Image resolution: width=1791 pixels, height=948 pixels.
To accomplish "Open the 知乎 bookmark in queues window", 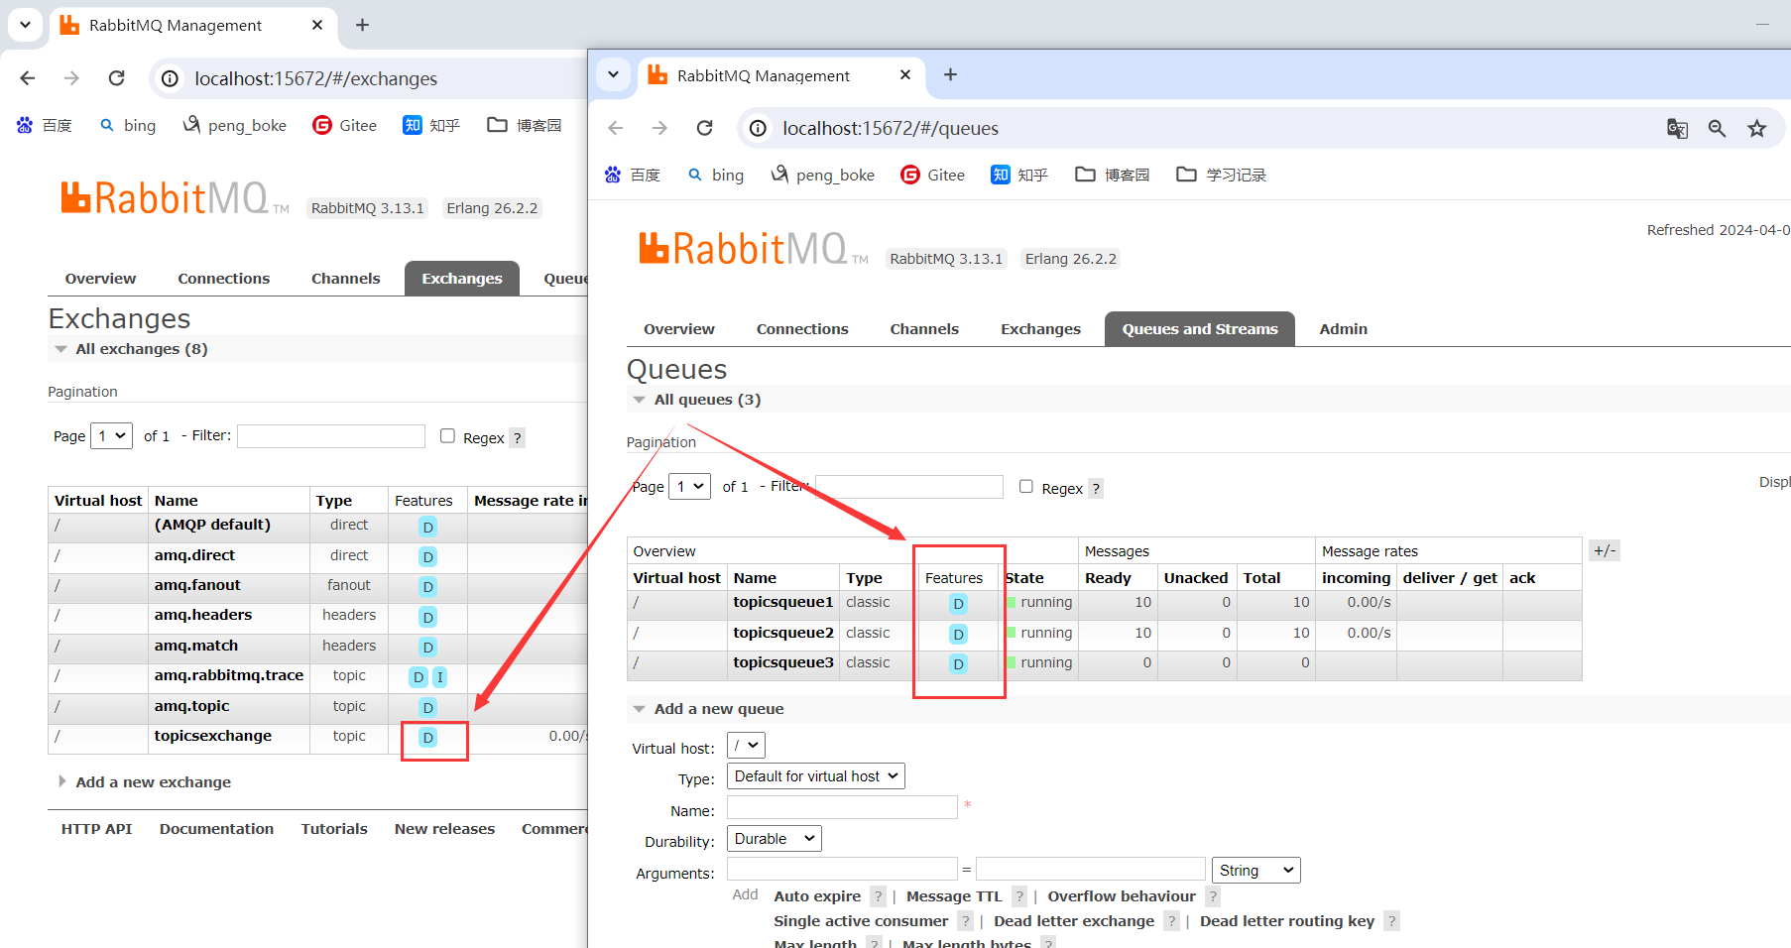I will [1019, 175].
